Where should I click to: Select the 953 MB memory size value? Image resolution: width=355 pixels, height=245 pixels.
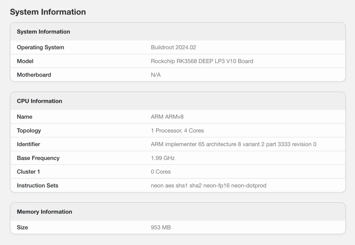coord(161,227)
